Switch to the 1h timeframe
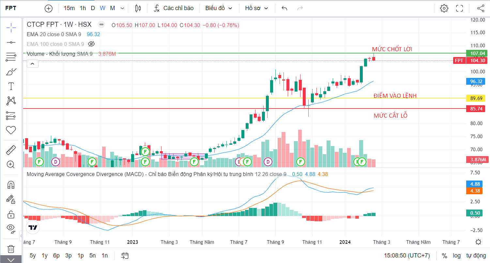 (83, 8)
